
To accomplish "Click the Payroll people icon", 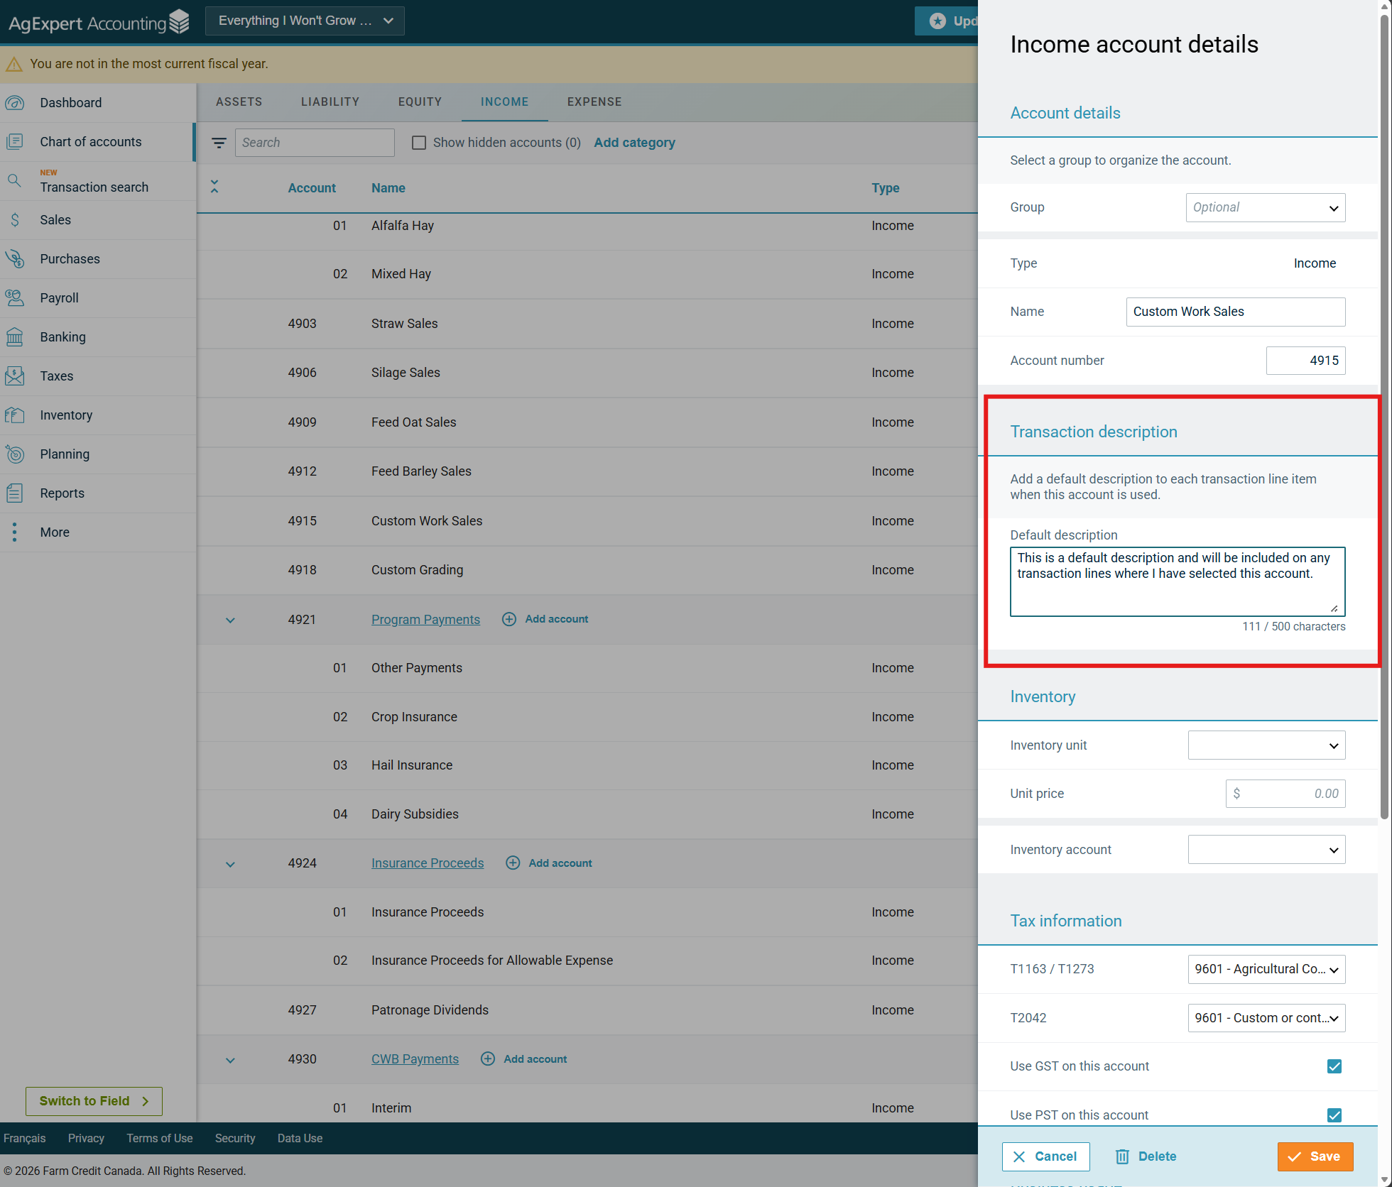I will click(x=15, y=298).
